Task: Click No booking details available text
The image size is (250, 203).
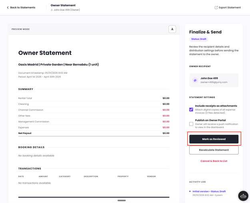Action: pos(36,156)
